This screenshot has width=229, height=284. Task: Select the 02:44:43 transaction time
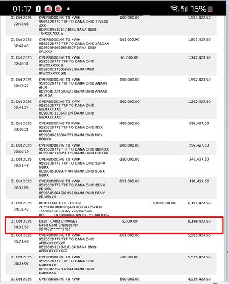21,46
